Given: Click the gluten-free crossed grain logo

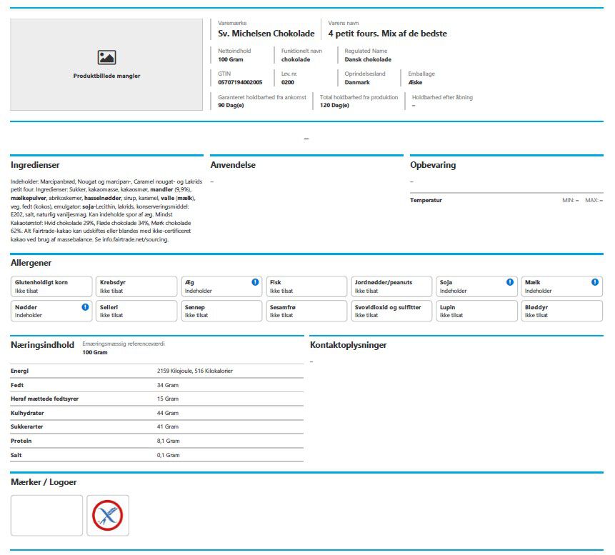Looking at the screenshot, I should [x=108, y=516].
